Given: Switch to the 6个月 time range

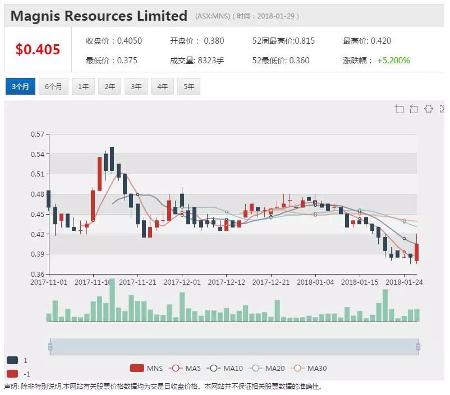Looking at the screenshot, I should (53, 86).
